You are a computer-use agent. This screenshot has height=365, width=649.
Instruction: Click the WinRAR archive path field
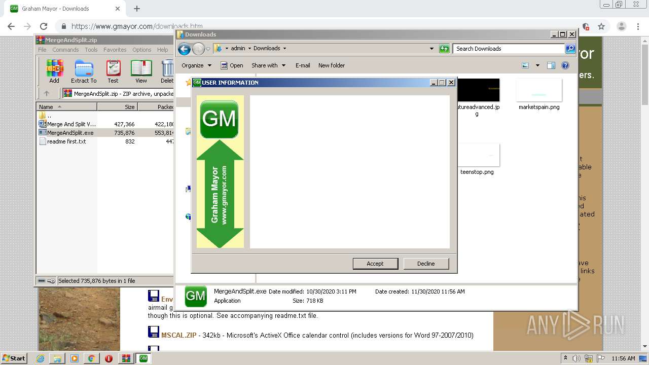pyautogui.click(x=118, y=93)
